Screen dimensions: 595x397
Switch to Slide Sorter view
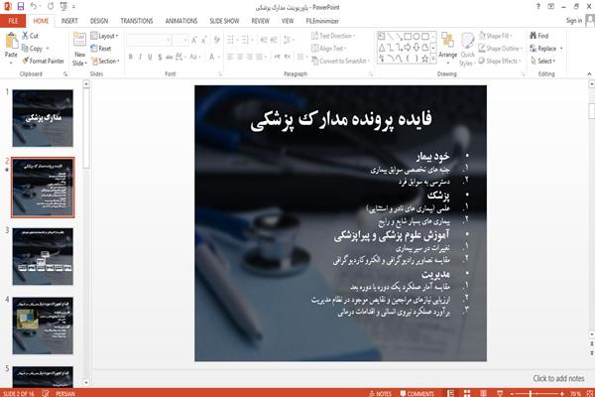[x=467, y=393]
